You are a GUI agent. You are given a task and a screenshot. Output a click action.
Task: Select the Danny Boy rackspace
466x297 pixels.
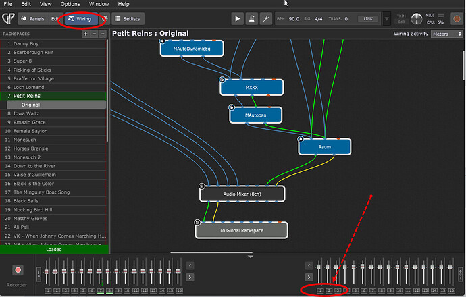click(x=53, y=43)
